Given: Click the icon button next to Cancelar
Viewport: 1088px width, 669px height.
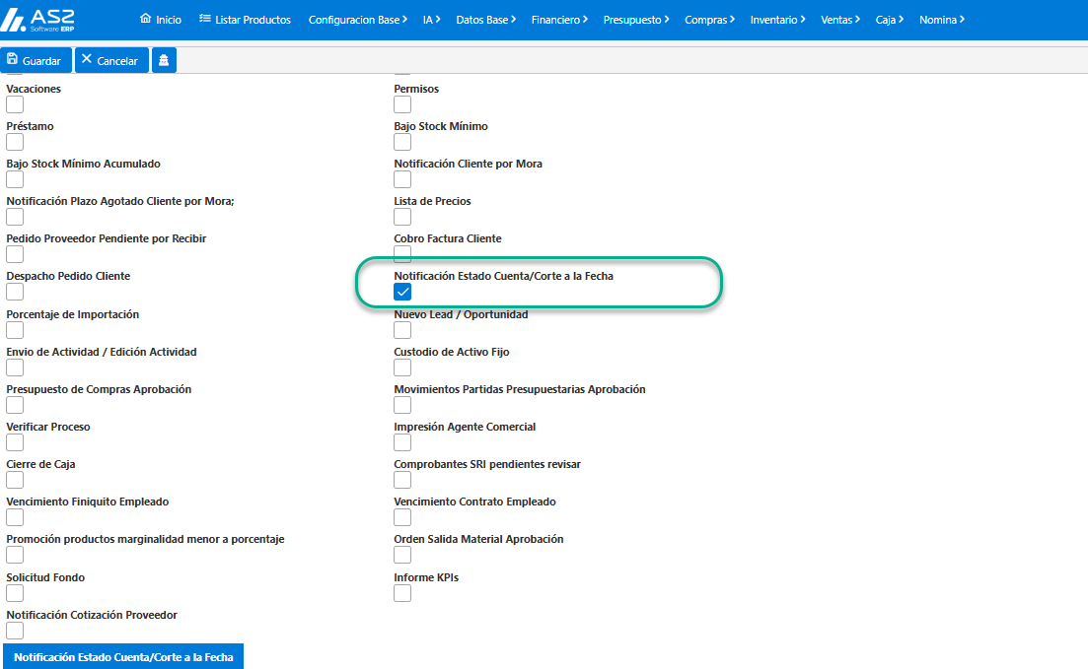Looking at the screenshot, I should pyautogui.click(x=164, y=60).
